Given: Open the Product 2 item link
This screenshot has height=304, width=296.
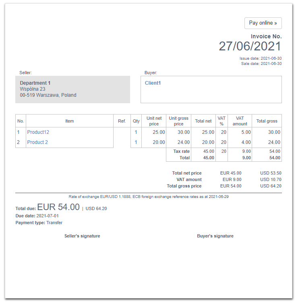Looking at the screenshot, I should tap(37, 142).
